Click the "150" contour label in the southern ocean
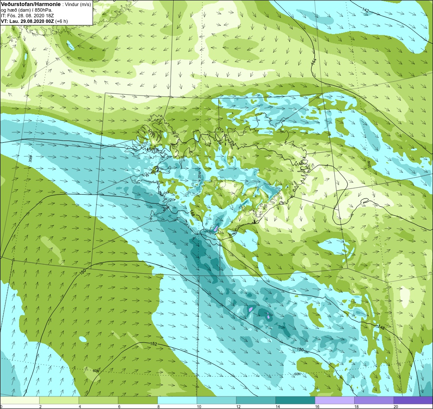Image resolution: width=433 pixels, height=409 pixels. pyautogui.click(x=300, y=349)
